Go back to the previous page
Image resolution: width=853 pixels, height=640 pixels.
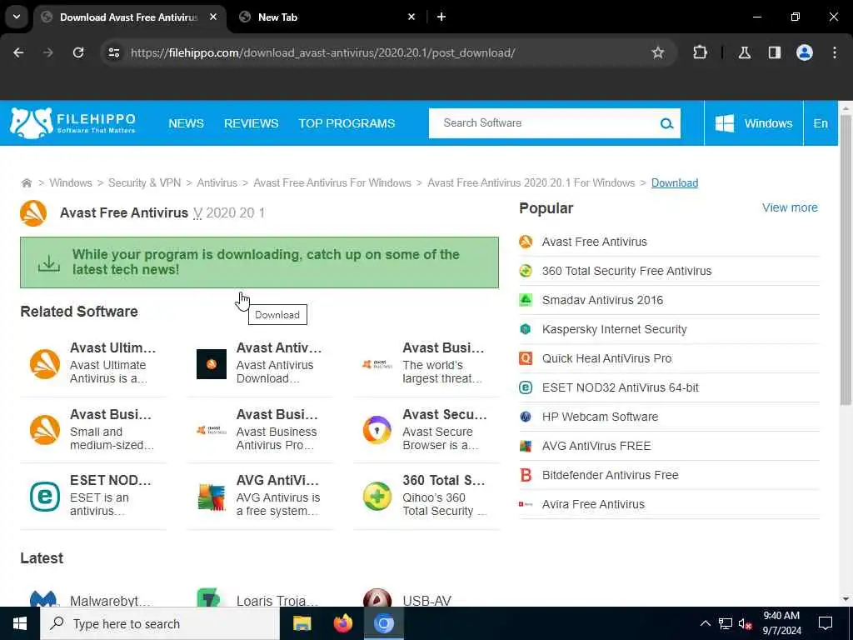coord(18,52)
